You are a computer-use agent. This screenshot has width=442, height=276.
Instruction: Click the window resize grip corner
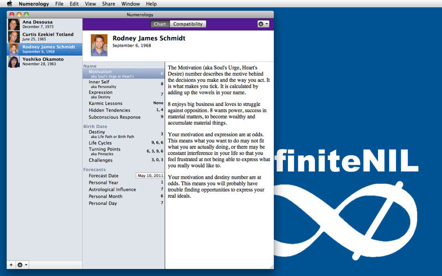[271, 267]
